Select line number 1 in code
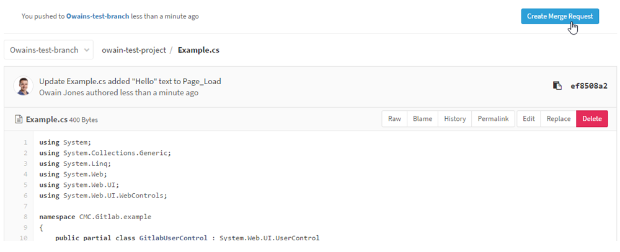 click(x=25, y=142)
